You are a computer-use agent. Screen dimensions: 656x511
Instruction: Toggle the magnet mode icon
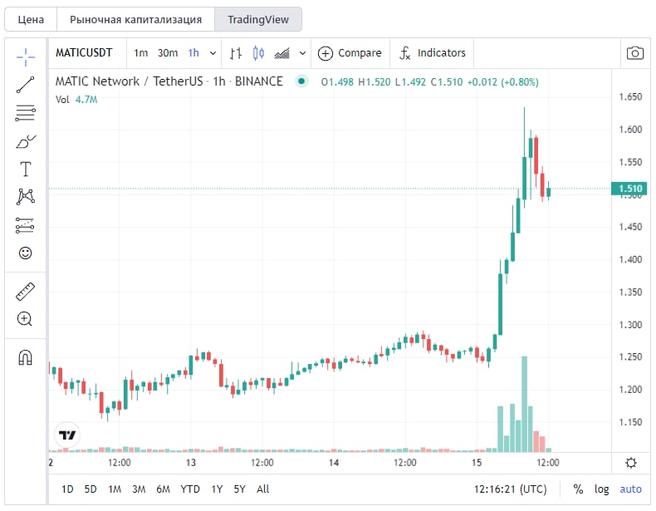click(26, 357)
